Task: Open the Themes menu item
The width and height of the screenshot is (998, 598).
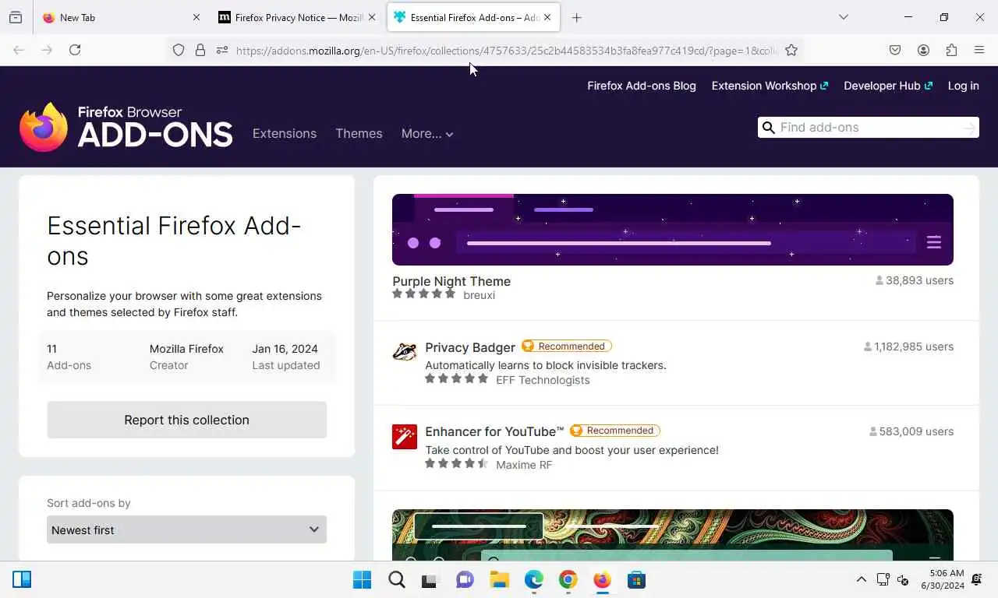Action: point(359,133)
